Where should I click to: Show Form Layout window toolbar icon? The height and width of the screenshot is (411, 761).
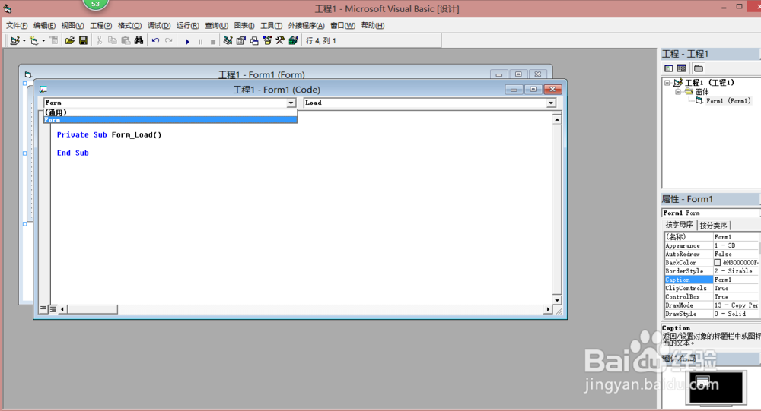tap(254, 41)
